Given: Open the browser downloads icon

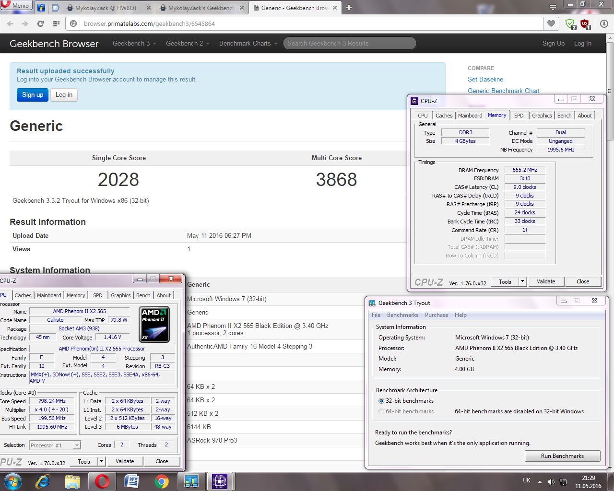Looking at the screenshot, I should 604,23.
